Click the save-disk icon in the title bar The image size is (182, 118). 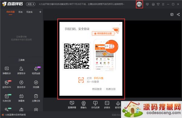pyautogui.click(x=153, y=4)
